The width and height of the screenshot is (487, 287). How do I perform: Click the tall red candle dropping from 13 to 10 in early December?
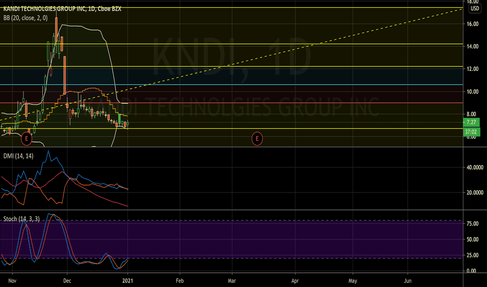click(x=65, y=75)
